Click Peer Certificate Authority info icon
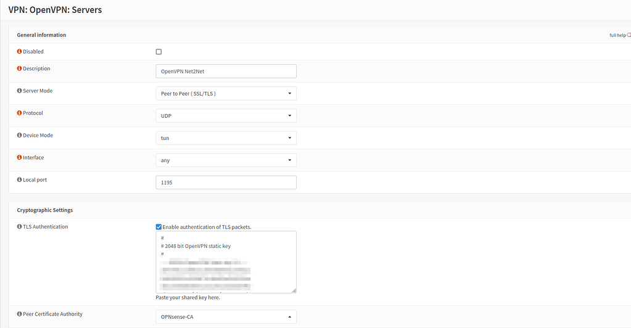Viewport: 631px width, 328px height. coord(19,314)
